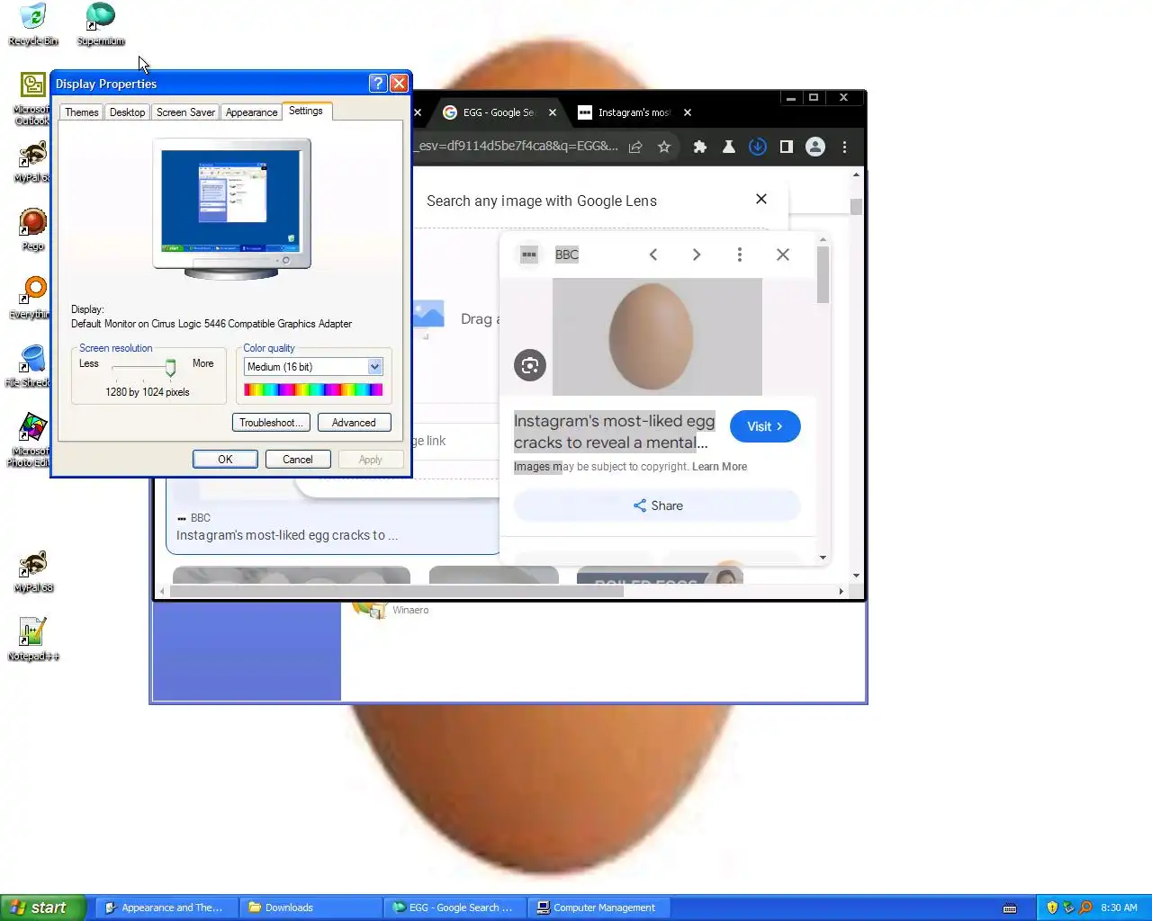Open the Windows Start menu

tap(42, 908)
